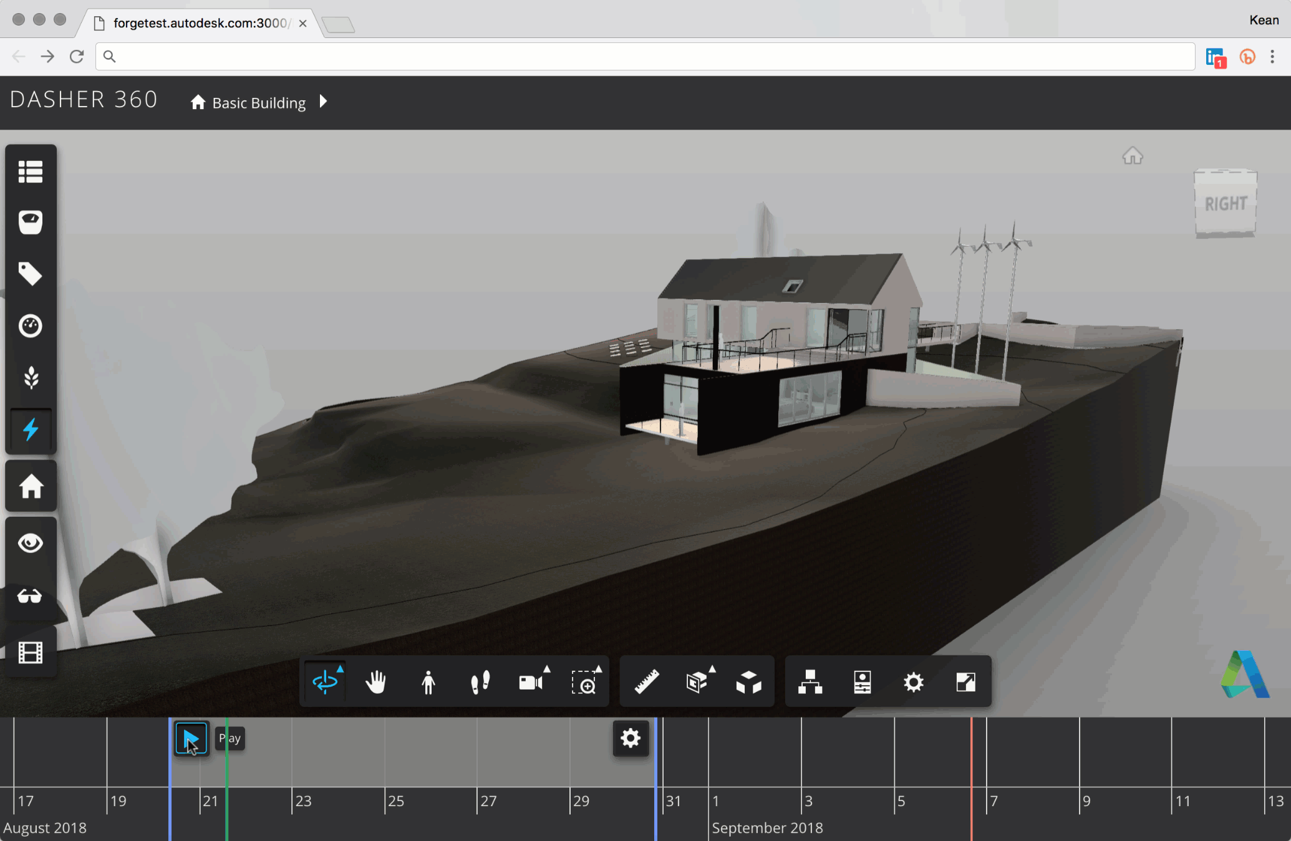Click the Measure ruler tool

[647, 682]
